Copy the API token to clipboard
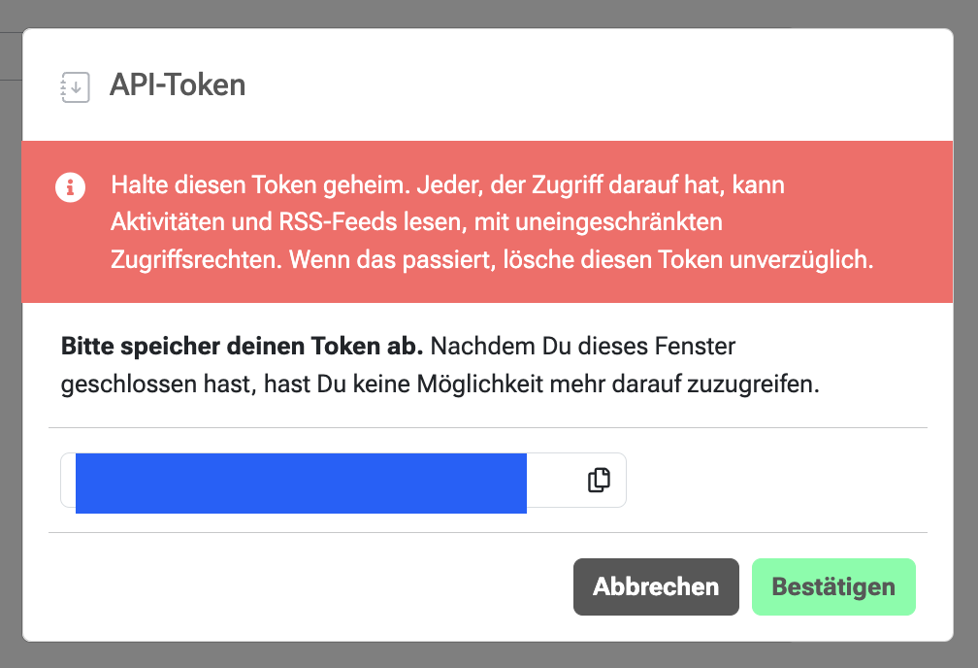Screen dimensions: 978x668 coord(599,480)
